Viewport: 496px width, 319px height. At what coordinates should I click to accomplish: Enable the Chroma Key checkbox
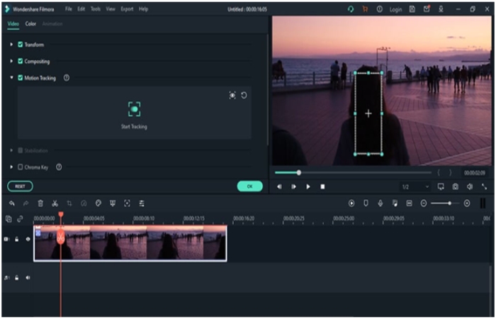[x=21, y=167]
